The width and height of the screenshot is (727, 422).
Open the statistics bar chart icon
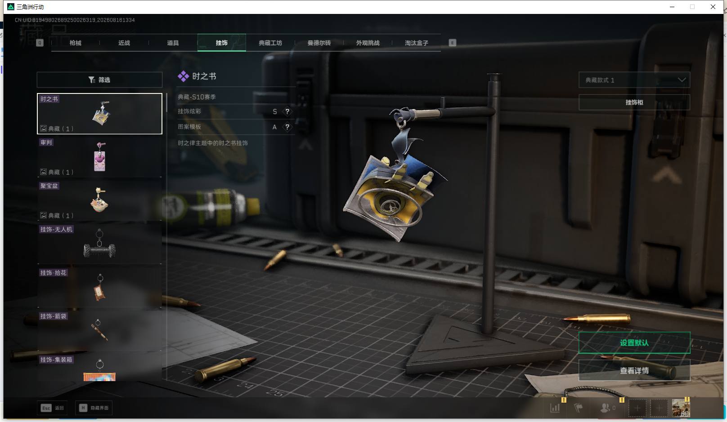[555, 408]
